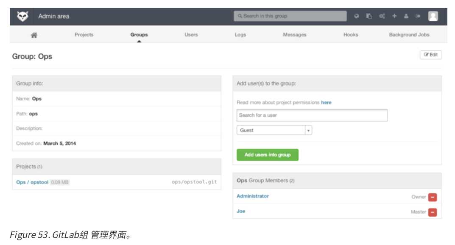
Task: Click the GitLab fox logo
Action: (x=22, y=16)
